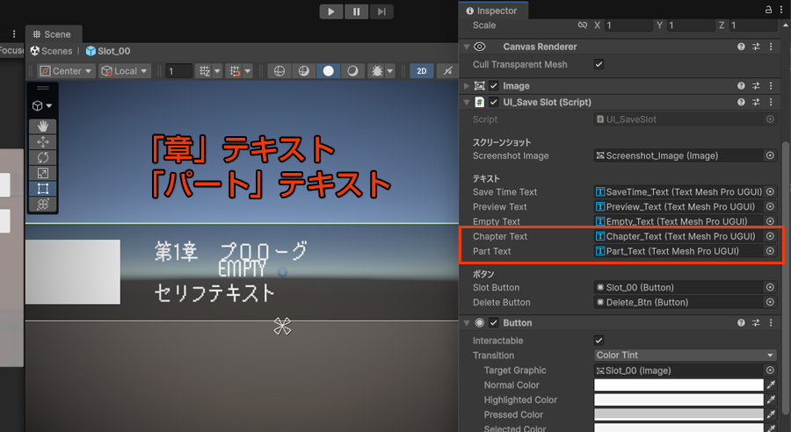Select the Move tool

click(44, 142)
